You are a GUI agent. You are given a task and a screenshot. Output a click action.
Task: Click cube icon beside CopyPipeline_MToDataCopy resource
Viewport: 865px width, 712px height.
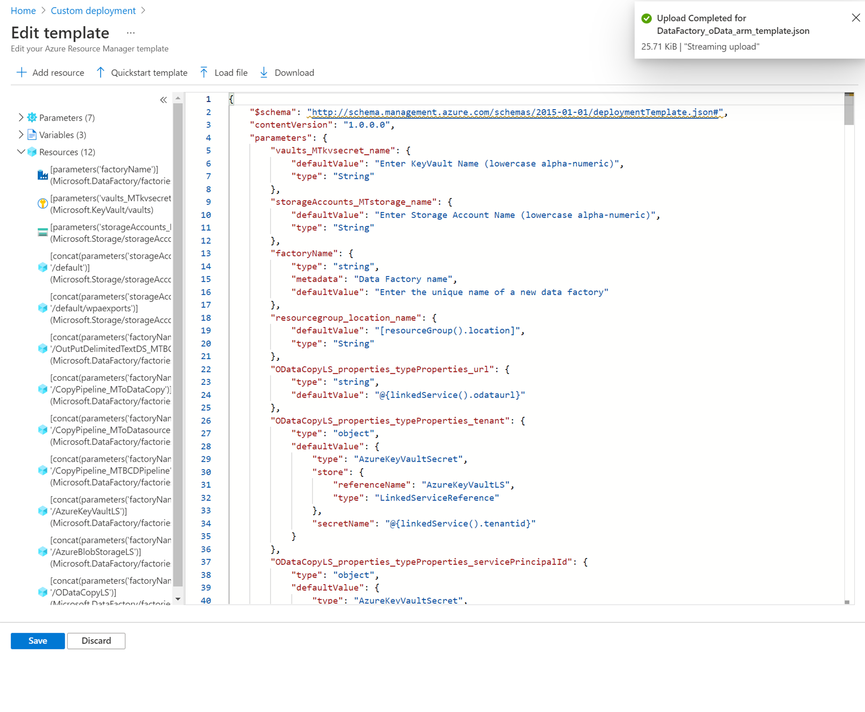point(43,389)
